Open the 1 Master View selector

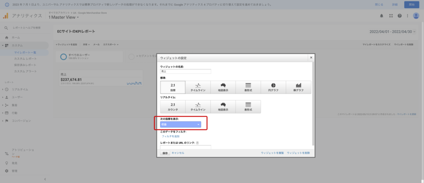pos(63,17)
